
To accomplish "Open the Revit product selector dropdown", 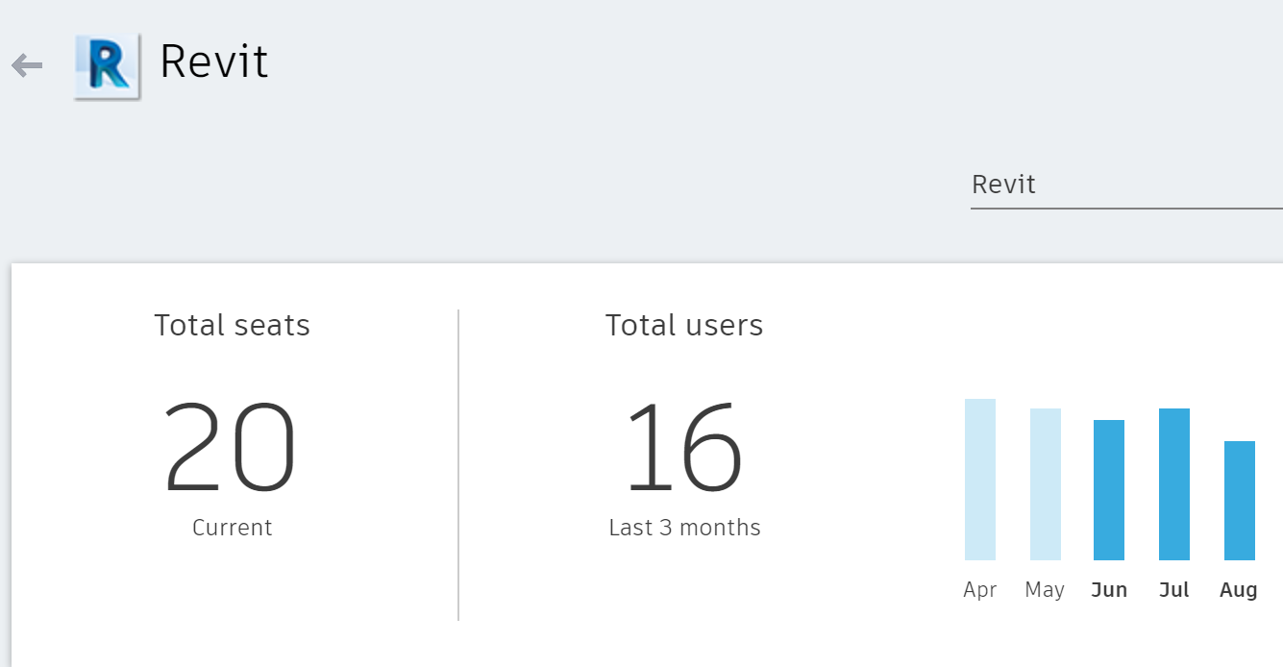I will click(x=1126, y=185).
